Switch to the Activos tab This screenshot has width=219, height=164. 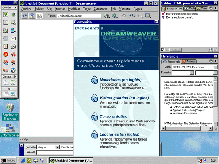[x=189, y=61]
